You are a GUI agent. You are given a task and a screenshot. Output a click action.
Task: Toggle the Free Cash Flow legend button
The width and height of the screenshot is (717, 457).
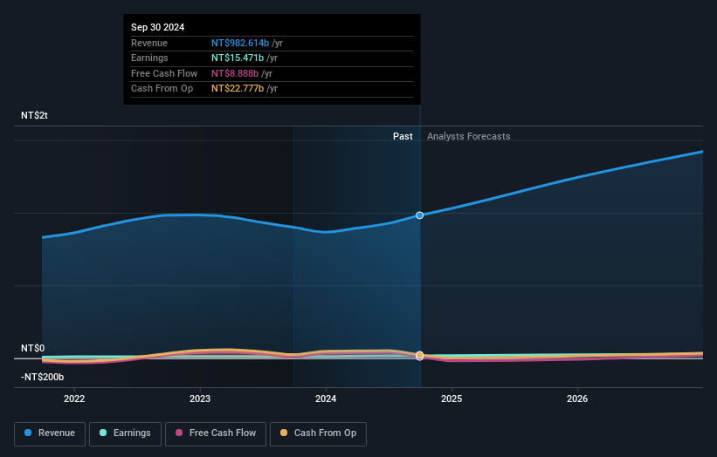[x=216, y=433]
